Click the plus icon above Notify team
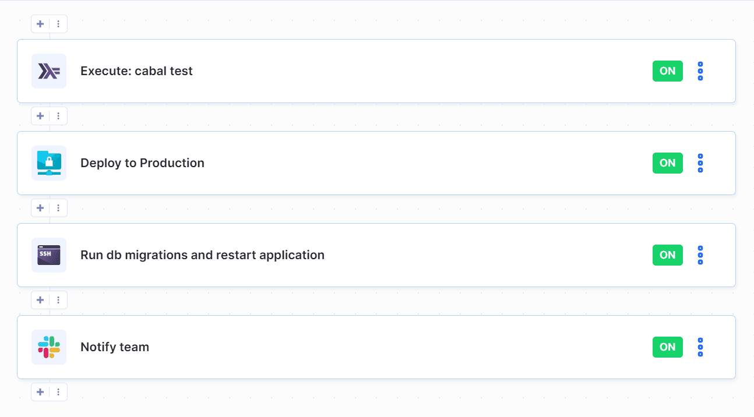The image size is (754, 417). [x=40, y=300]
